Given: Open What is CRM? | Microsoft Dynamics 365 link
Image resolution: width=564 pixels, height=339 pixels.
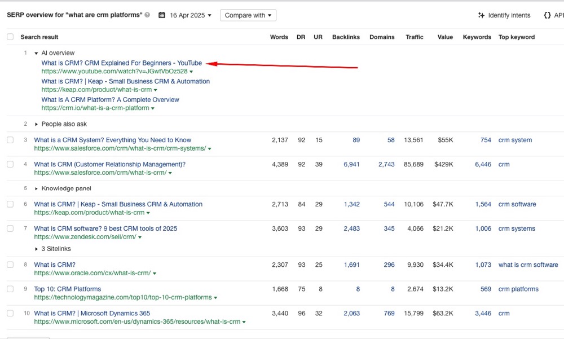Looking at the screenshot, I should click(92, 313).
